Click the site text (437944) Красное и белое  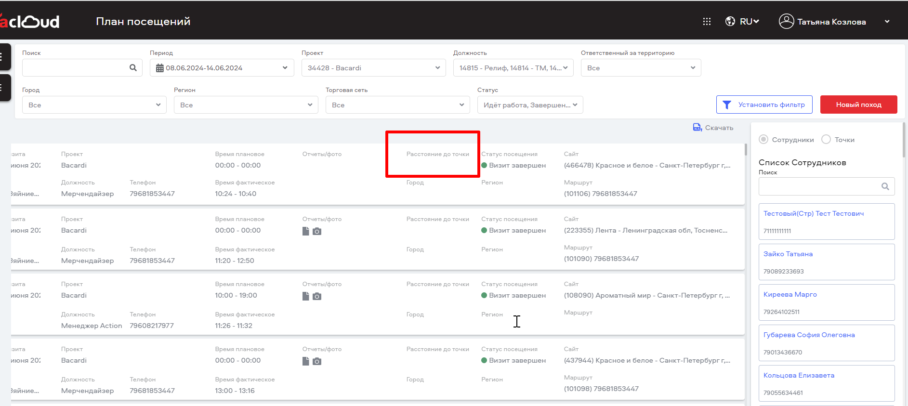647,360
